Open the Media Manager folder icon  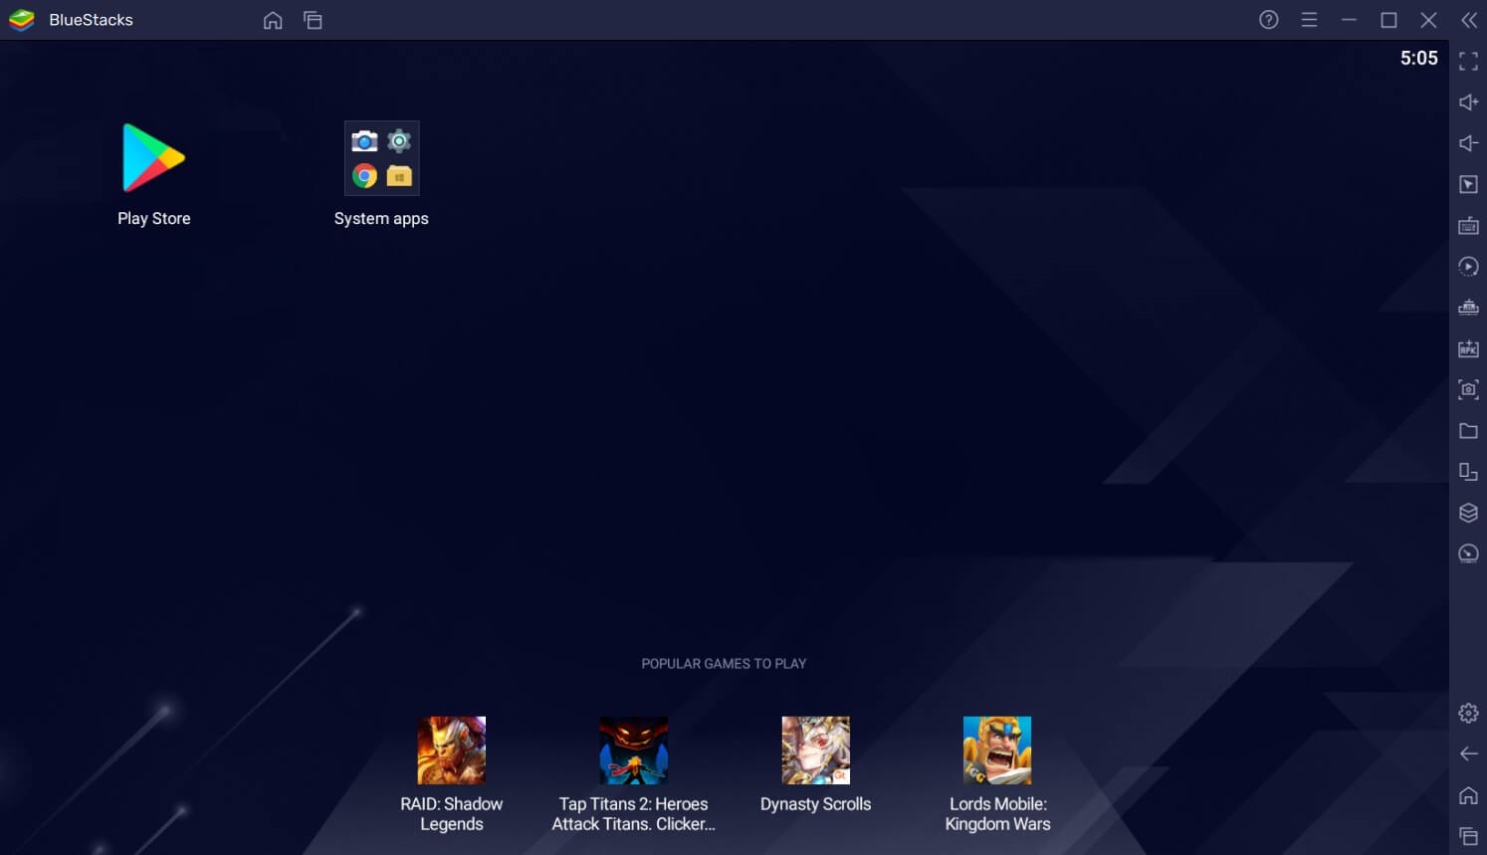click(x=1468, y=431)
